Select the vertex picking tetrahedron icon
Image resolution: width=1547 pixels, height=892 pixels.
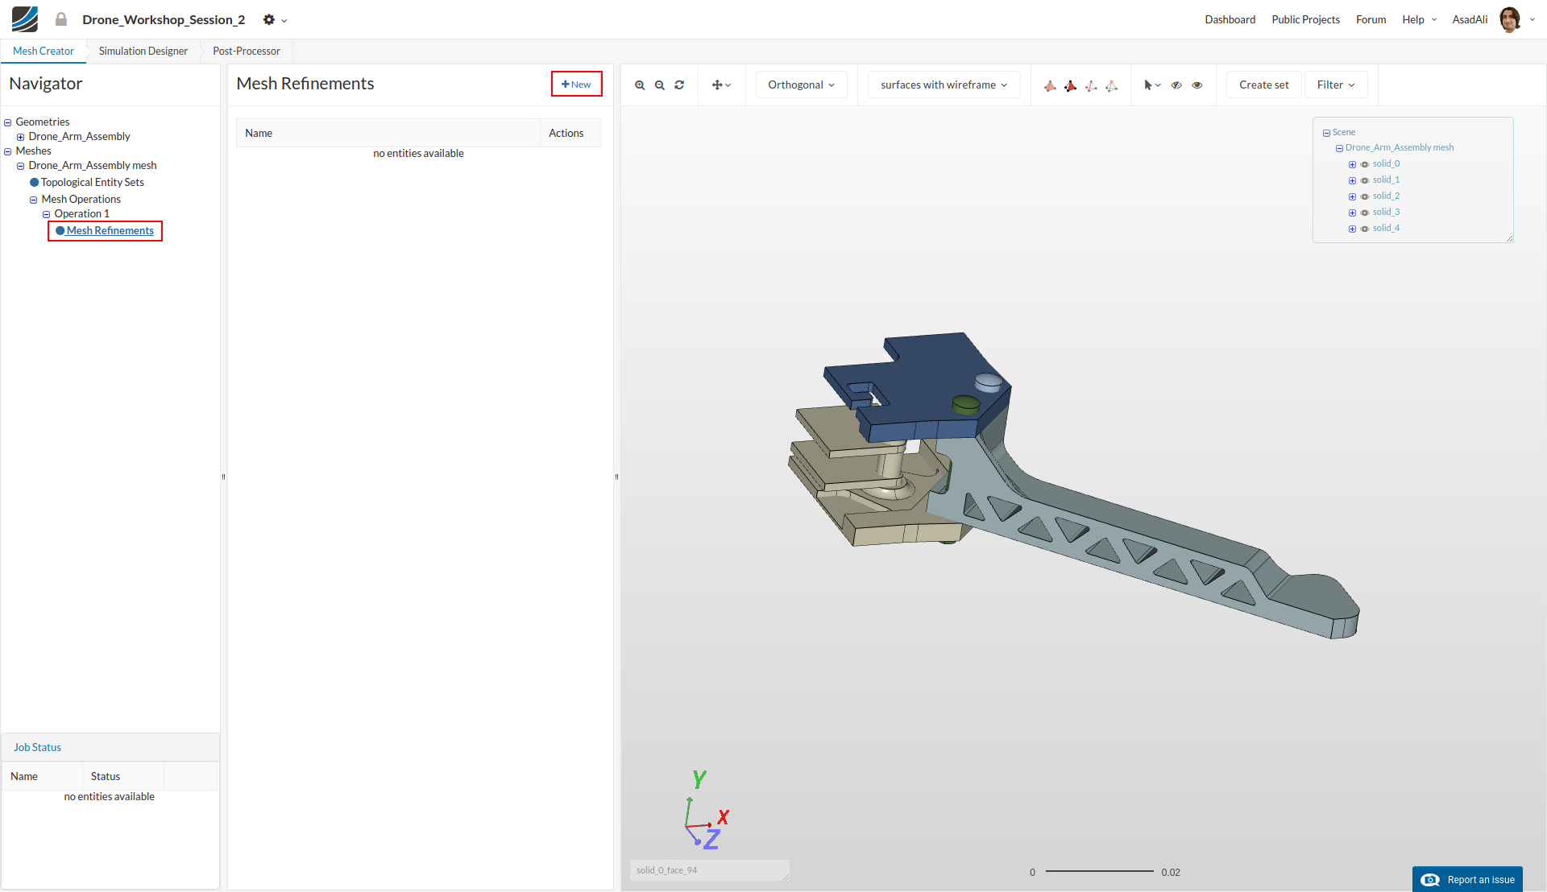tap(1111, 85)
